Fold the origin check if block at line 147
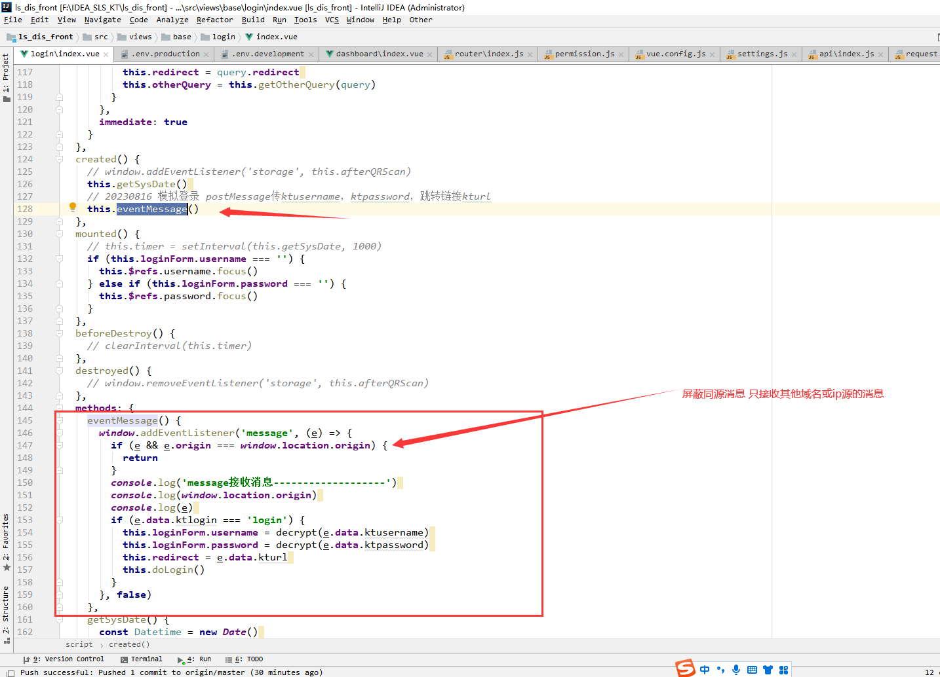Image resolution: width=940 pixels, height=677 pixels. pyautogui.click(x=60, y=445)
